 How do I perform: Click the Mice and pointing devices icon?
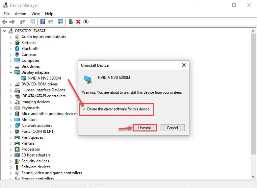tap(17, 114)
